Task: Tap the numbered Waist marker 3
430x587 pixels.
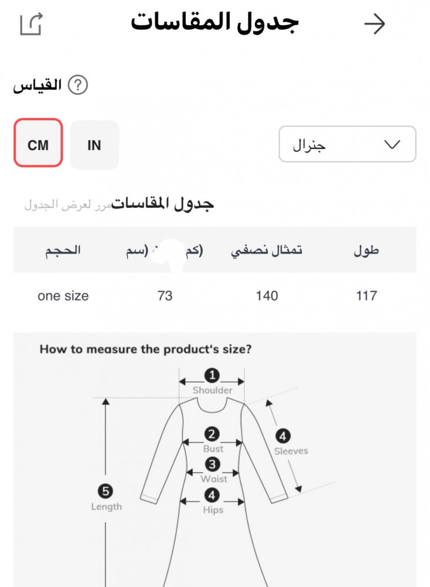Action: pos(213,465)
